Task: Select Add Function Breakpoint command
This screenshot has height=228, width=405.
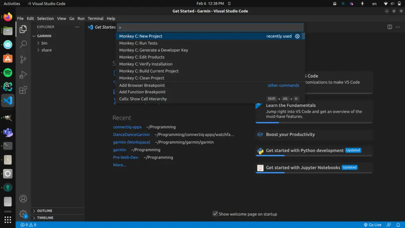Action: (x=210, y=92)
